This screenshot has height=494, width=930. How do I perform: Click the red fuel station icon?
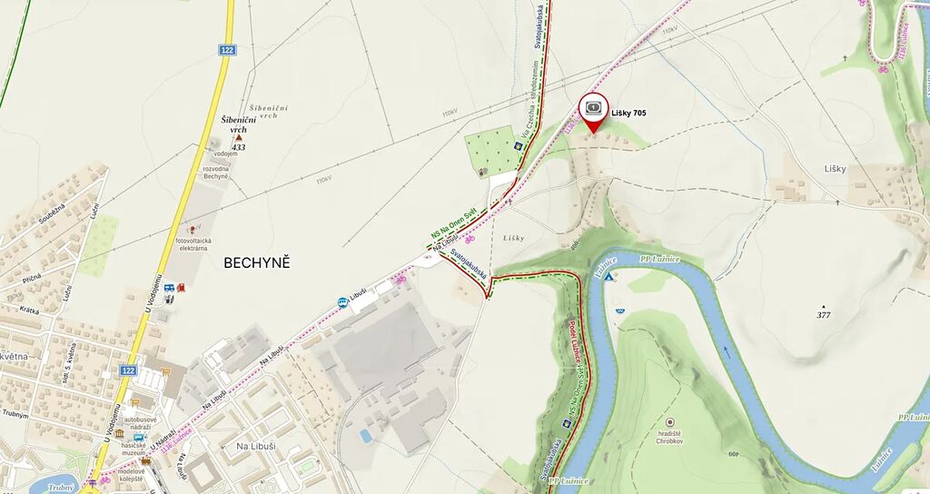point(181,288)
